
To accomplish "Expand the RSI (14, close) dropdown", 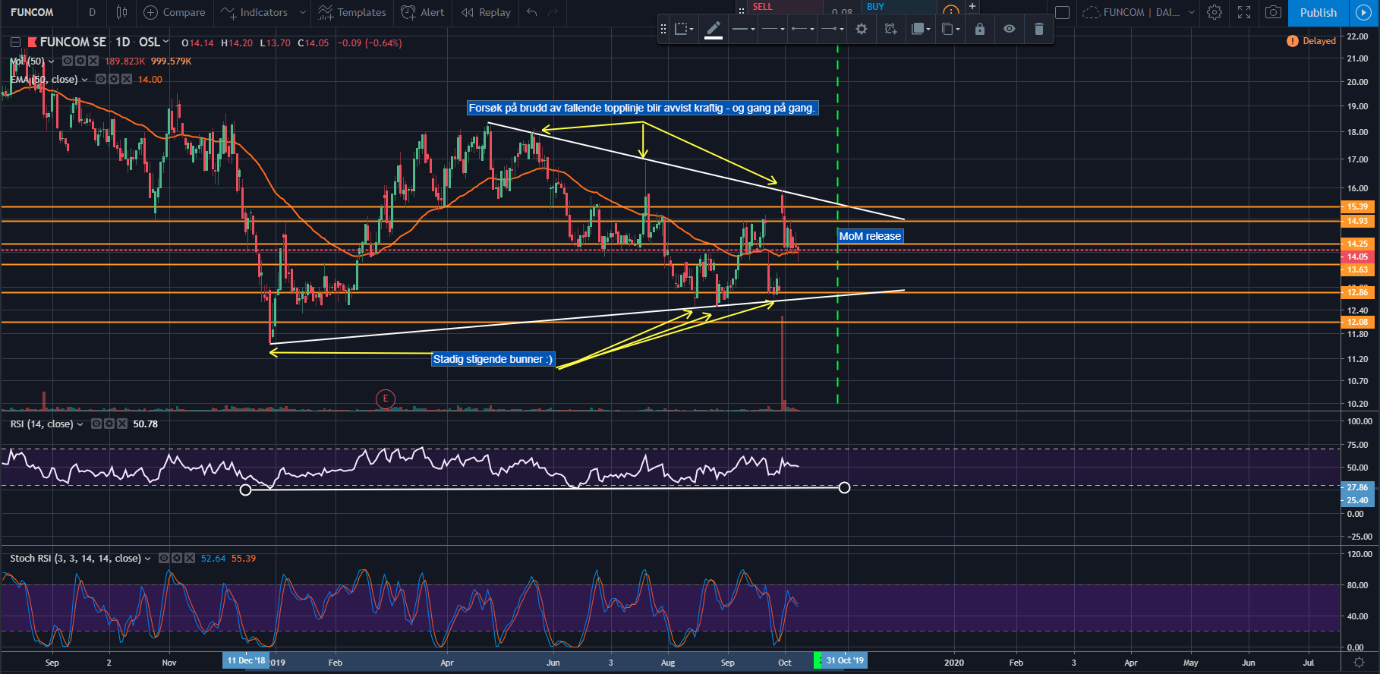I will (80, 424).
